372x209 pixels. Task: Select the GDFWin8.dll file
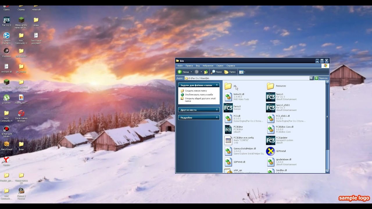[x=235, y=162]
